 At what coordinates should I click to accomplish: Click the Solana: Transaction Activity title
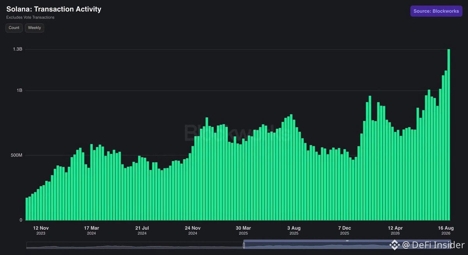[54, 9]
